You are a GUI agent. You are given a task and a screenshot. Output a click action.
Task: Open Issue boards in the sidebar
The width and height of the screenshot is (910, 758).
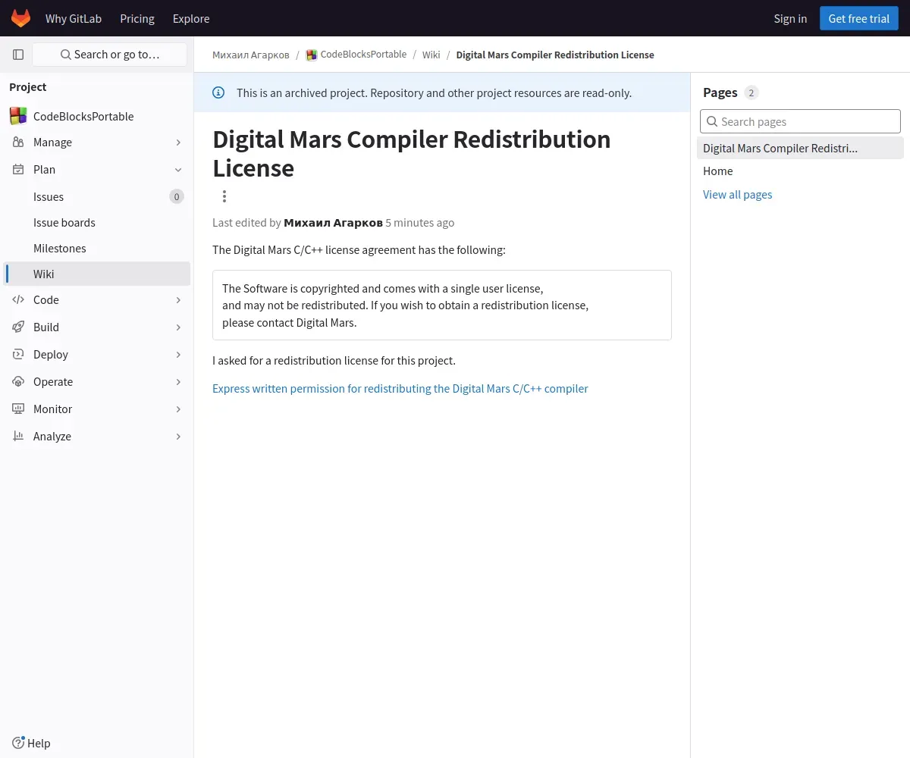click(96, 222)
